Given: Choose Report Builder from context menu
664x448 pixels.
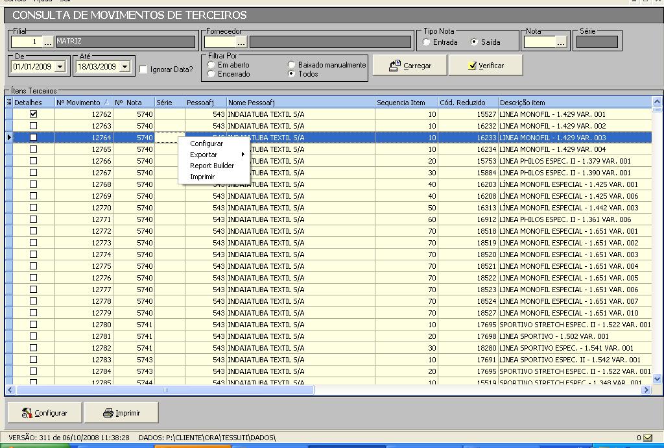Looking at the screenshot, I should [212, 166].
